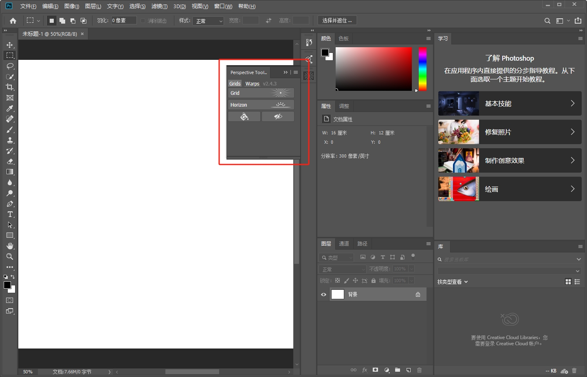The image size is (587, 377).
Task: Toggle the lock-all icon in the Layers panel
Action: tap(374, 281)
